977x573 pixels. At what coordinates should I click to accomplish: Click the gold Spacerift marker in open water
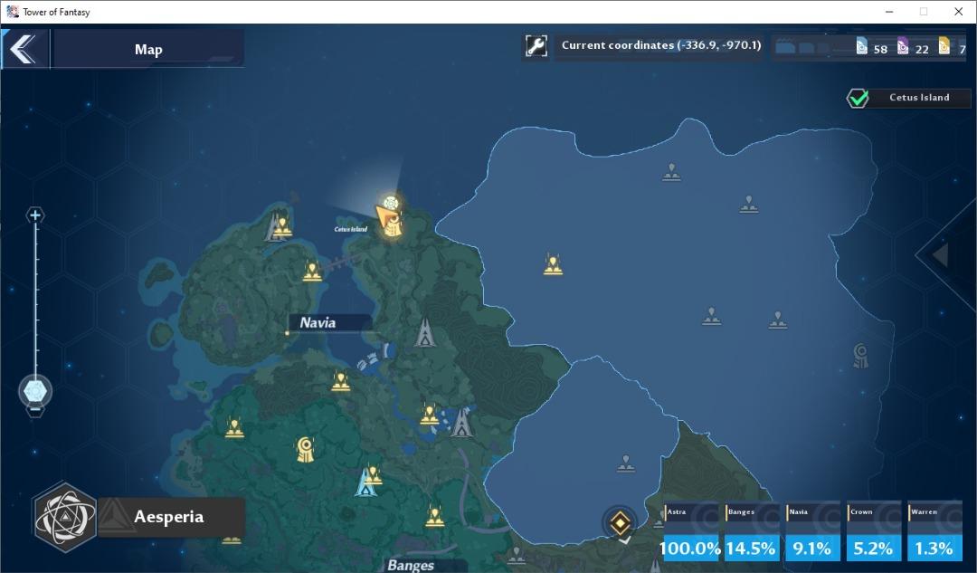[x=553, y=264]
